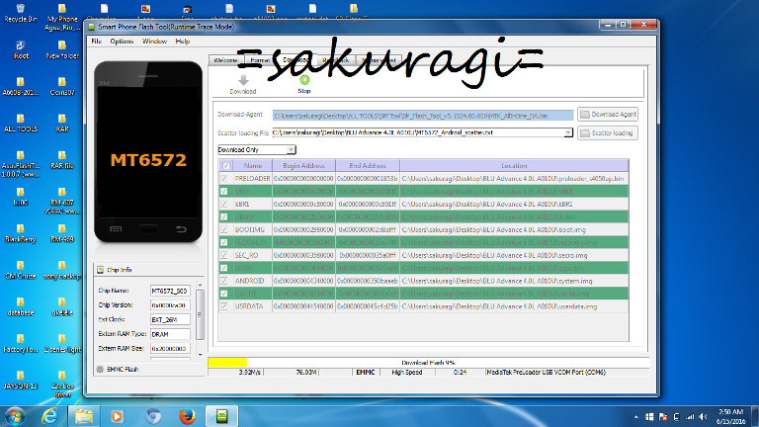Viewport: 759px width, 427px height.
Task: Toggle the ANDROID partition checkbox
Action: coord(224,281)
